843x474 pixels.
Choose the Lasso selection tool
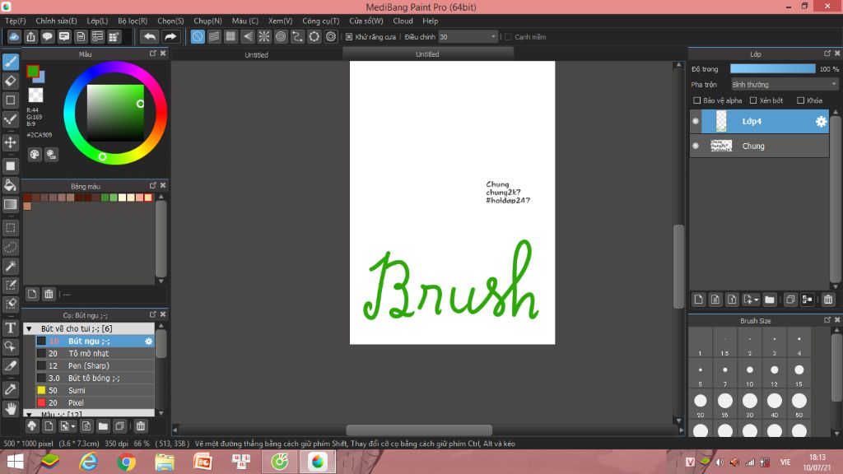[x=11, y=247]
